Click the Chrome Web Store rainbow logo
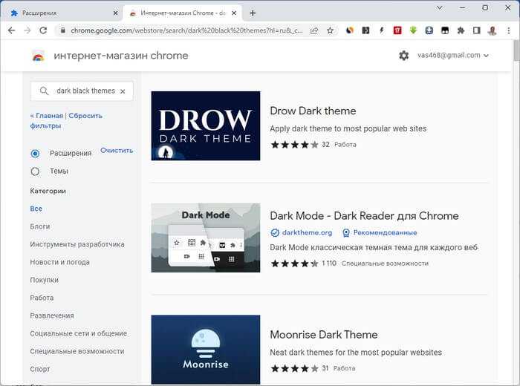520x386 pixels. 39,57
